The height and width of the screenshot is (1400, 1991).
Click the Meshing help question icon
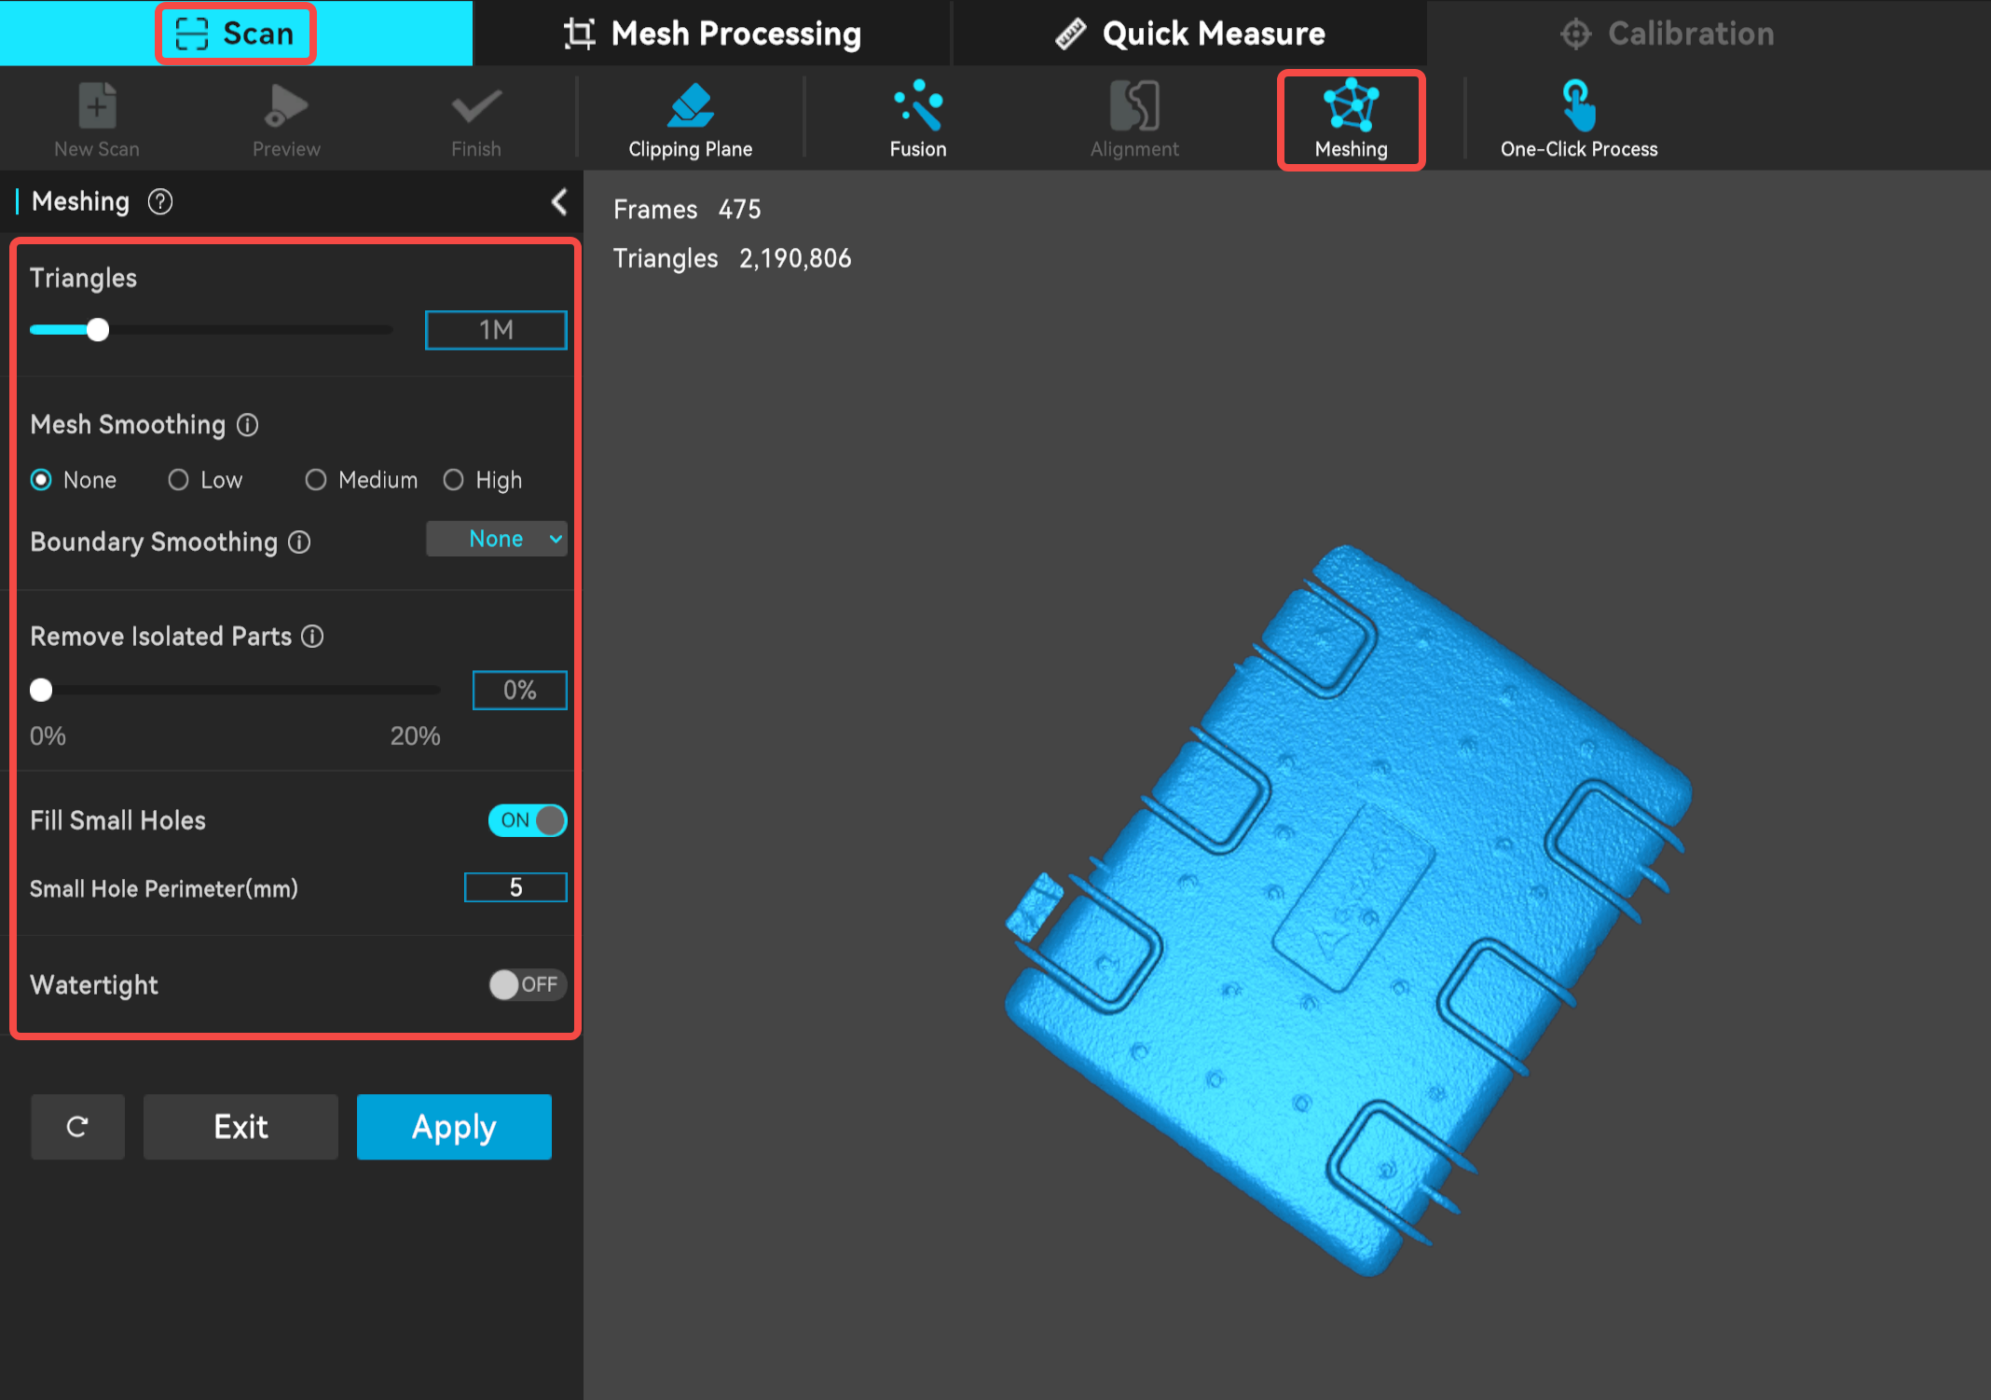point(160,201)
